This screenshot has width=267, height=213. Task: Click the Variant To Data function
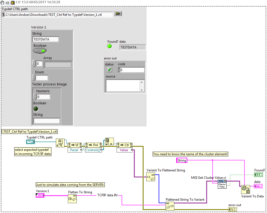click(245, 189)
